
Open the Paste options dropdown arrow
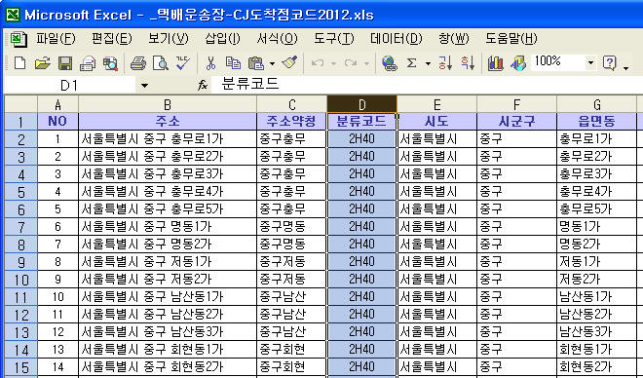[272, 63]
